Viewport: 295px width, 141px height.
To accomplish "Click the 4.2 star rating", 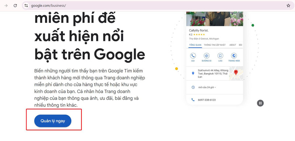I will click(x=197, y=35).
